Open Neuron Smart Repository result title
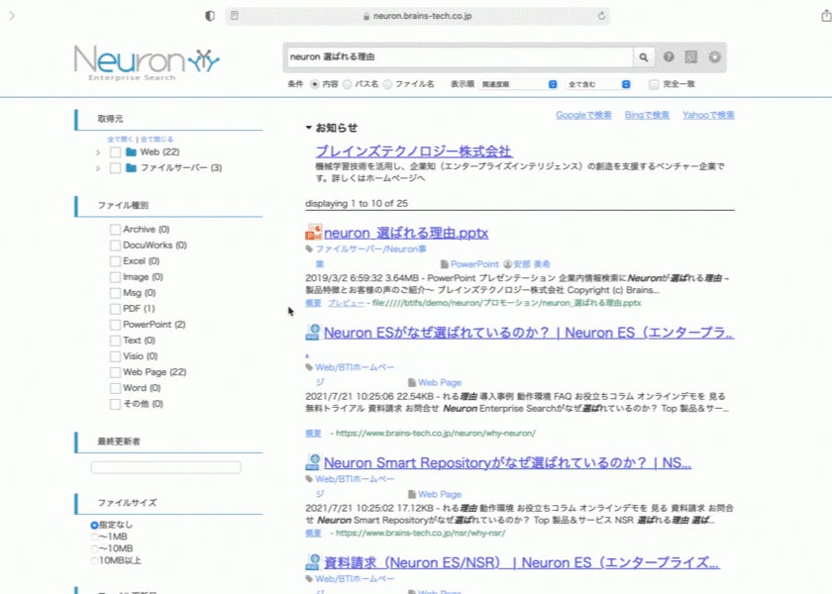832x594 pixels. pyautogui.click(x=507, y=462)
